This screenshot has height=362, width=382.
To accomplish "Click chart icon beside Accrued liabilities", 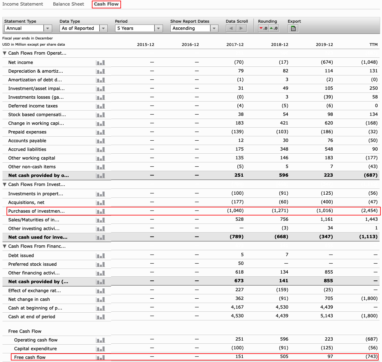I will (x=101, y=150).
